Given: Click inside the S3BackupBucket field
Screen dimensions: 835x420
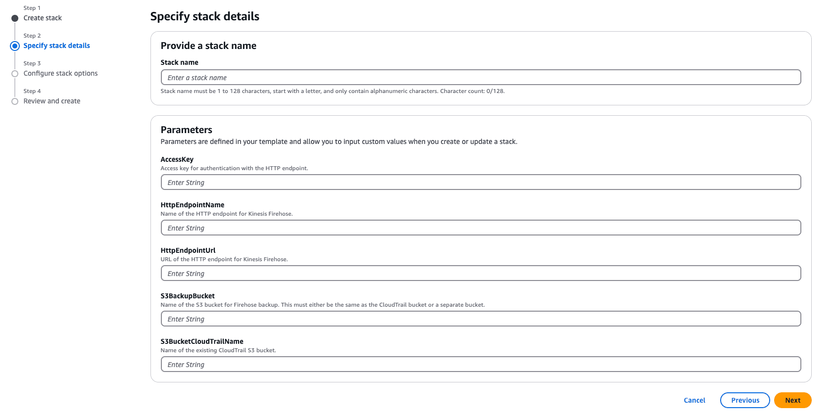Looking at the screenshot, I should pos(481,319).
